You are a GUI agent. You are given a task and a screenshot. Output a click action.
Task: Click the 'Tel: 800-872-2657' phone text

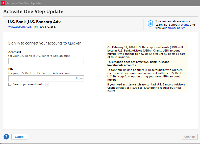pos(45,27)
